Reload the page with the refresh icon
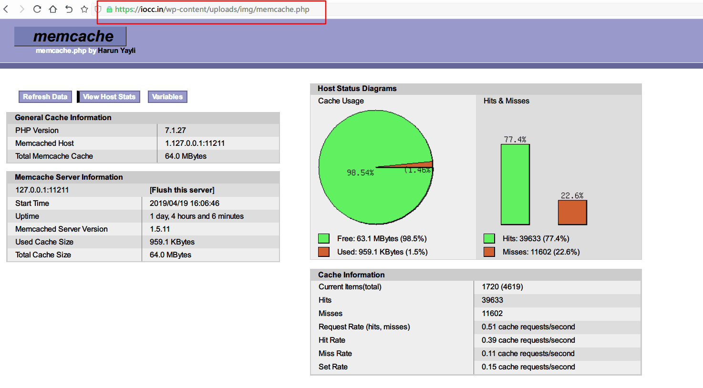The image size is (703, 388). point(37,9)
